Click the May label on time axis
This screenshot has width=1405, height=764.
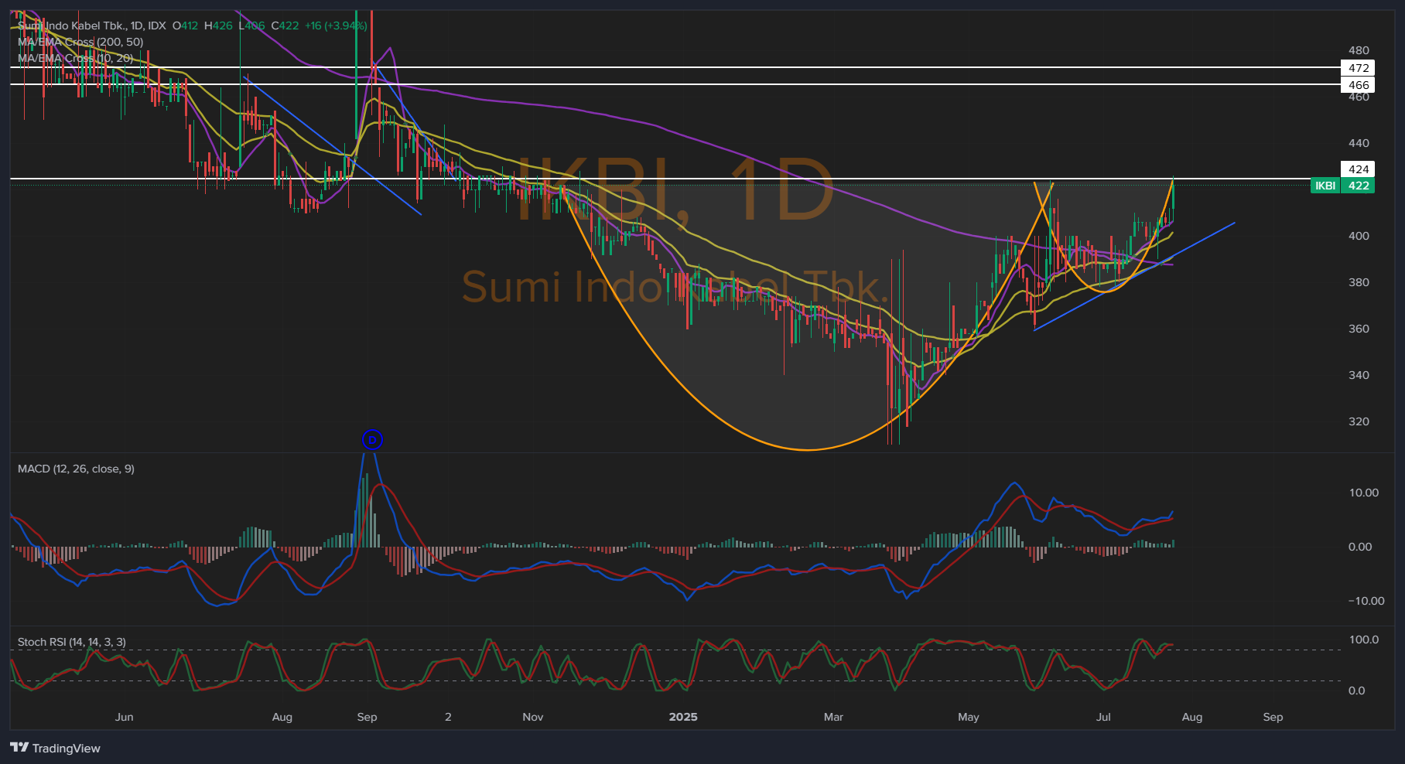coord(969,717)
